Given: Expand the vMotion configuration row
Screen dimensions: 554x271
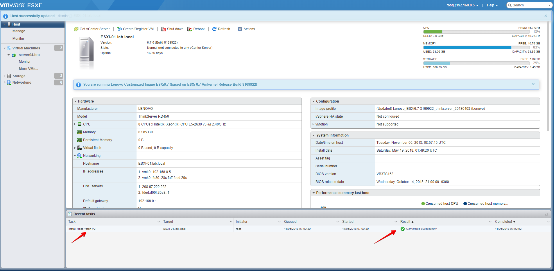Looking at the screenshot, I should tap(313, 124).
